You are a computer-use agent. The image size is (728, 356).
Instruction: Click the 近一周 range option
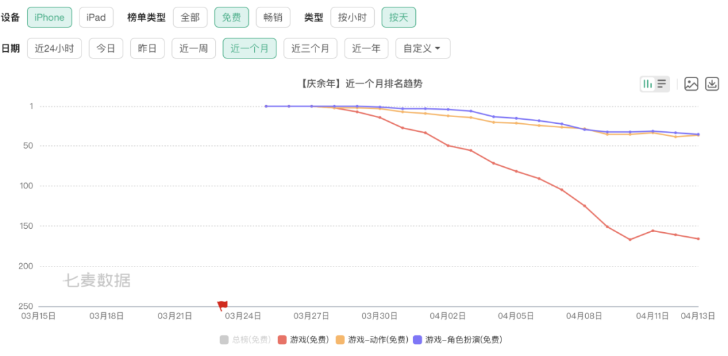click(193, 48)
